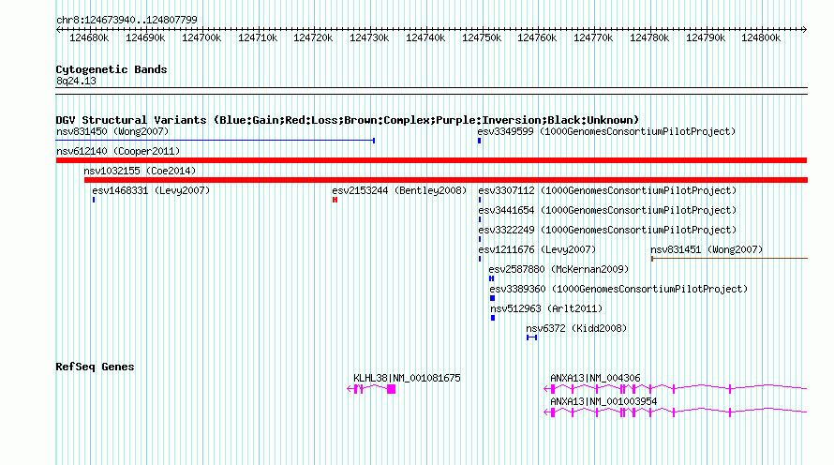Open the esv3322249 variant label

click(607, 230)
